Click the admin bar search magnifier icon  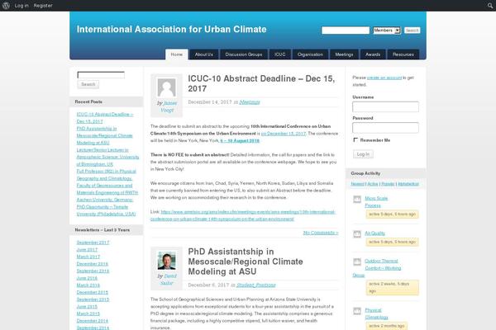tap(490, 6)
